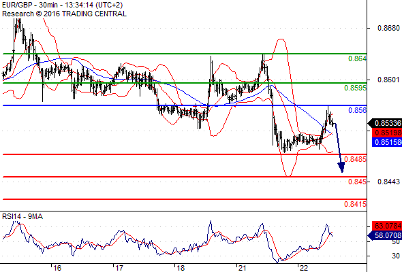The height and width of the screenshot is (272, 402).
Task: Click date marker 18 on time axis
Action: pyautogui.click(x=181, y=268)
